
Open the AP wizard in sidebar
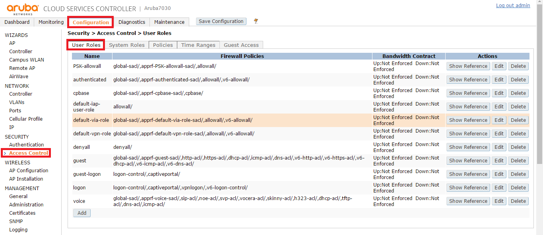(12, 43)
